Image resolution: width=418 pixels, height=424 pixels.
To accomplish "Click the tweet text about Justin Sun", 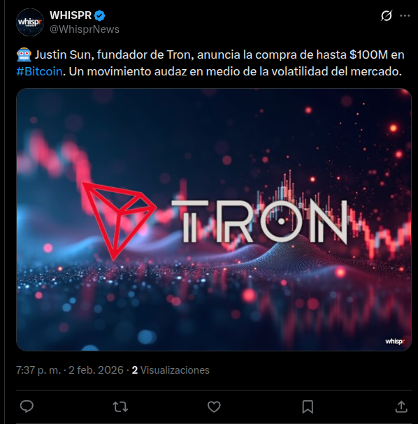I will (x=210, y=63).
